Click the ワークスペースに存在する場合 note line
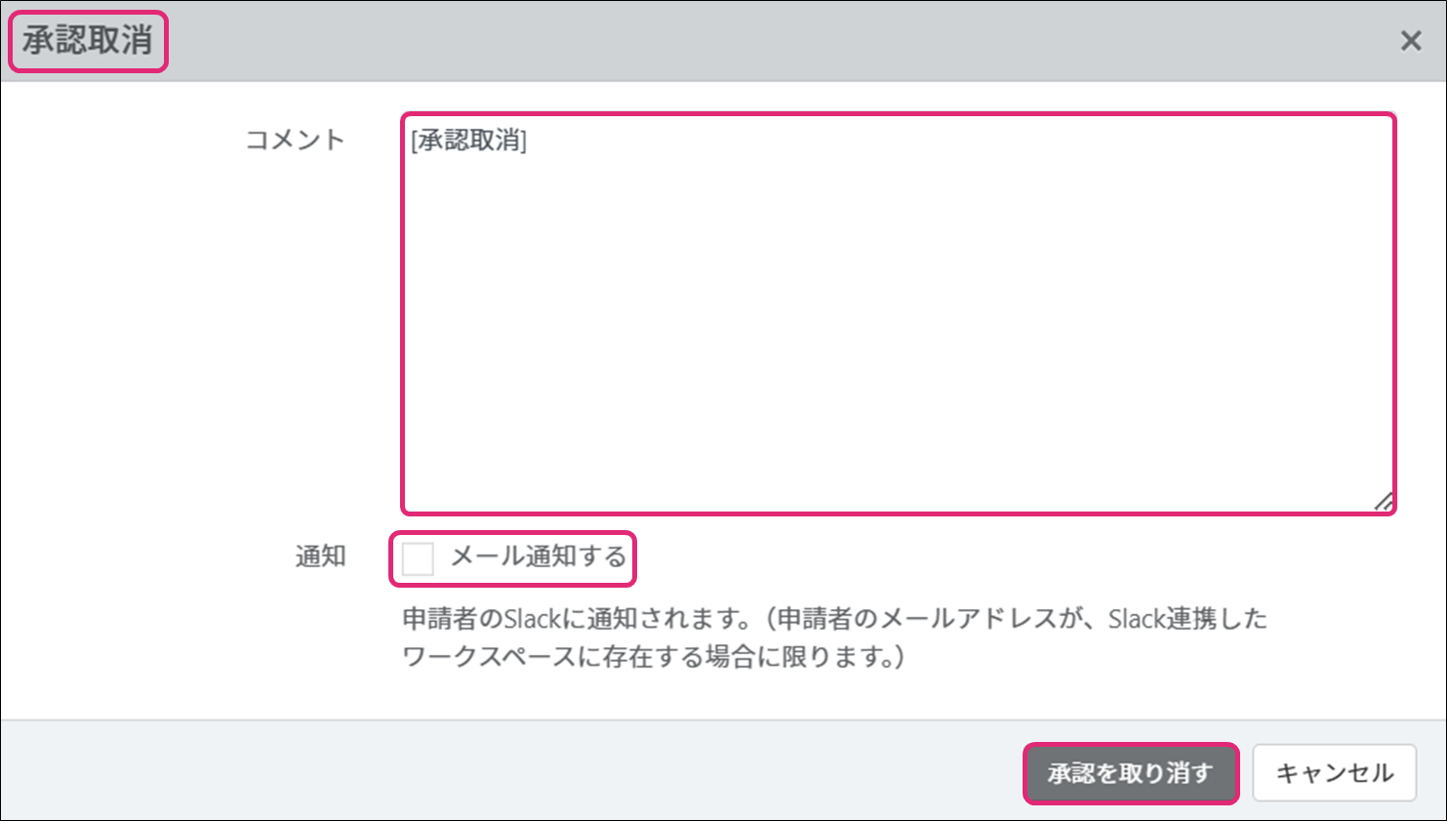The width and height of the screenshot is (1447, 821). [x=652, y=657]
